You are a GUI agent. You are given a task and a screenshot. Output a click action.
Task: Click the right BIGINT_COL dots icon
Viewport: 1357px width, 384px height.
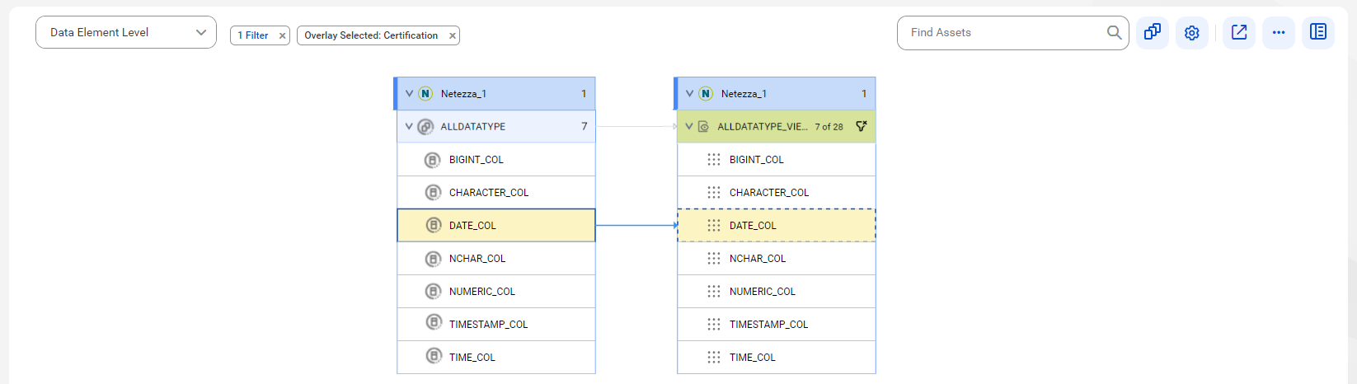click(x=714, y=160)
